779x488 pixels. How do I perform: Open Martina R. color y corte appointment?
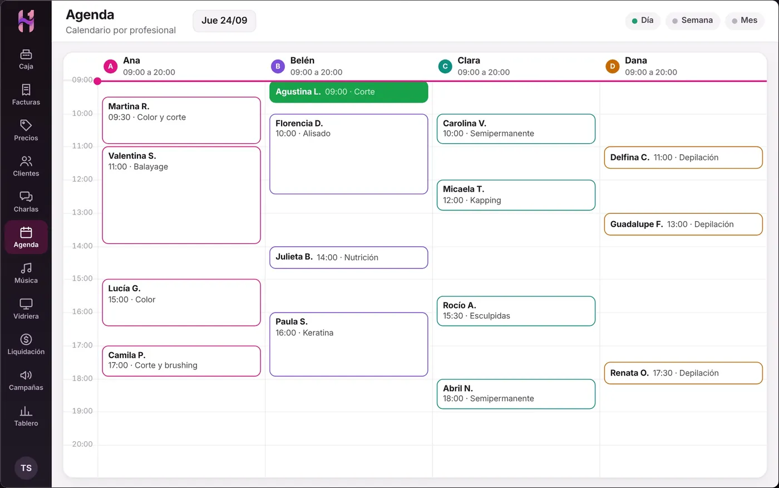(x=181, y=120)
